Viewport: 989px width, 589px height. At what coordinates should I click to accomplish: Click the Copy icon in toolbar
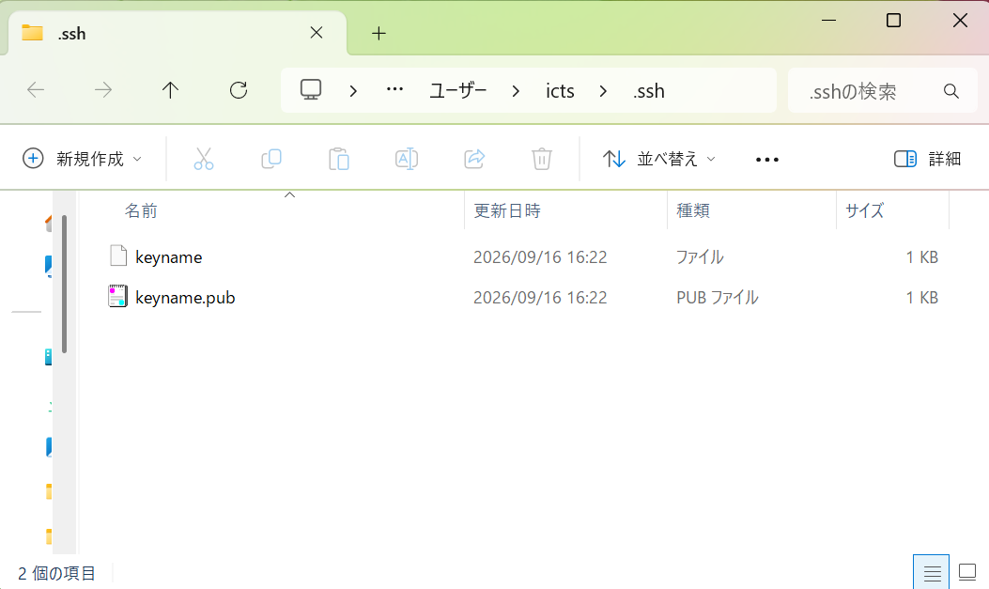pyautogui.click(x=271, y=159)
